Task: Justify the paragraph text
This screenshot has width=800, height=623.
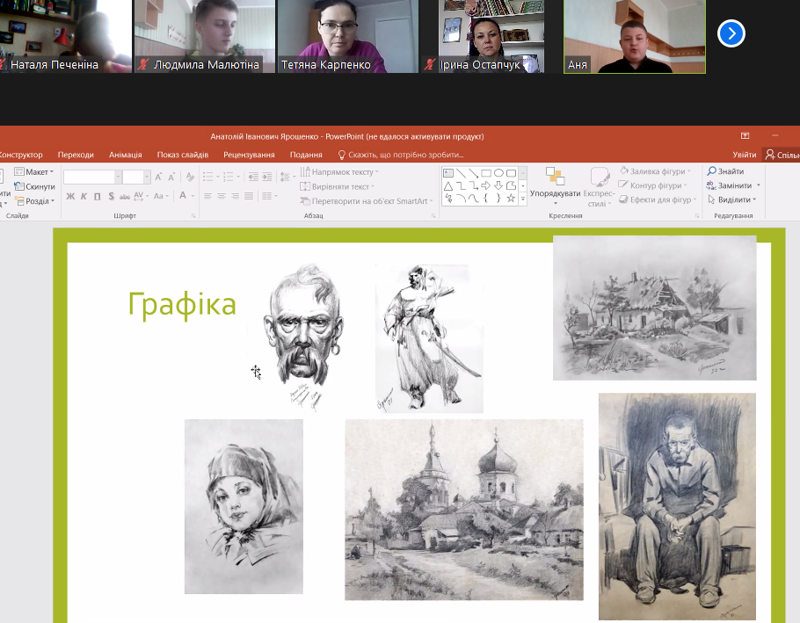Action: pos(249,196)
